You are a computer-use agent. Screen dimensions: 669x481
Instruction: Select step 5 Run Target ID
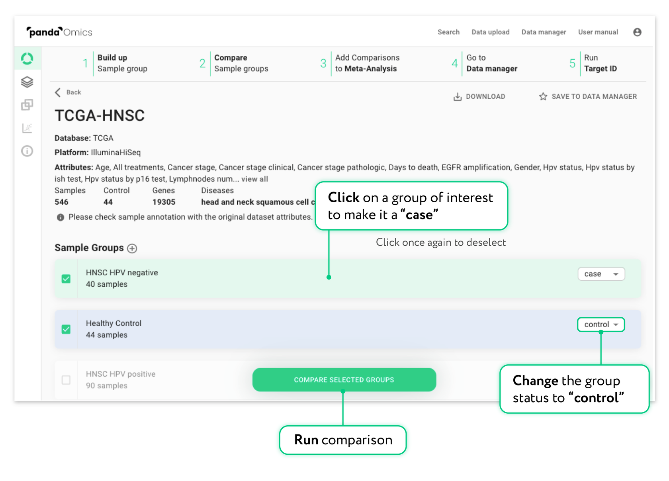[600, 63]
